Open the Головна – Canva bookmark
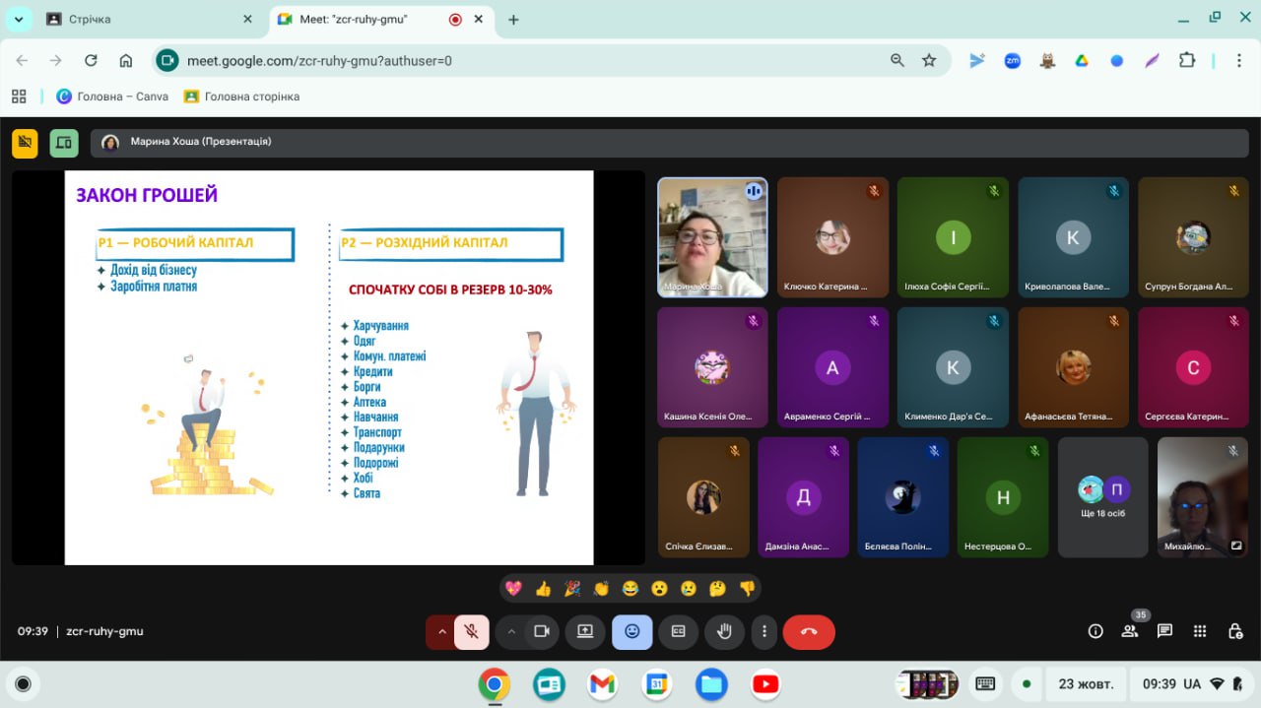Screen dimensions: 1261x708 pyautogui.click(x=113, y=97)
